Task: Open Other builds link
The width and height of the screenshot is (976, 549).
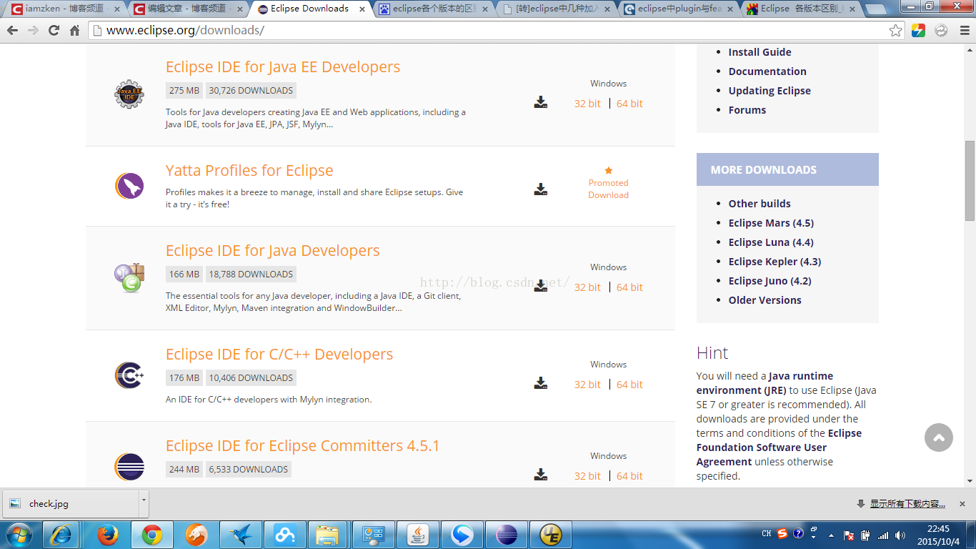Action: click(760, 204)
